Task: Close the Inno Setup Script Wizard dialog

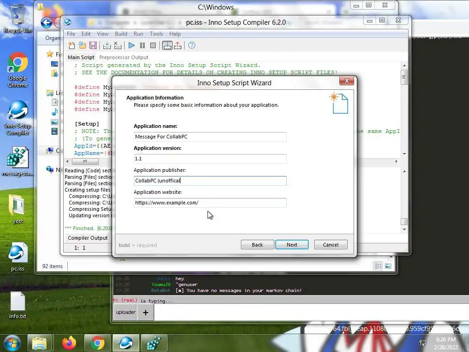Action: tap(347, 81)
